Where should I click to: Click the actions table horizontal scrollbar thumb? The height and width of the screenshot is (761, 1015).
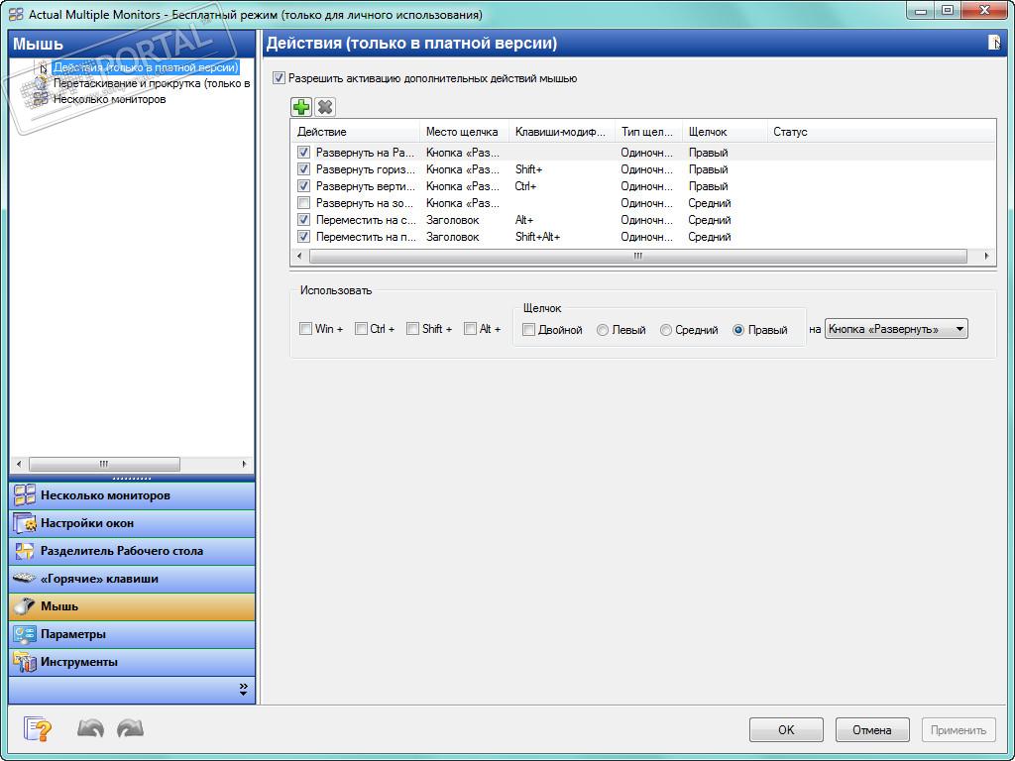pos(638,257)
